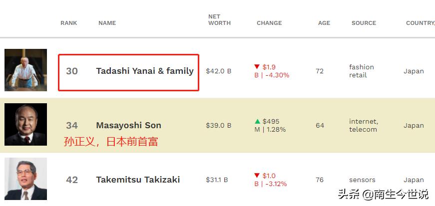This screenshot has height=206, width=435.
Task: Sort by the Name column header
Action: (107, 23)
